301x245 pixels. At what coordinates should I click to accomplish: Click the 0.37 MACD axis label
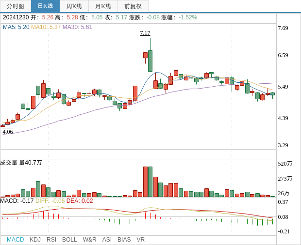click(x=283, y=202)
